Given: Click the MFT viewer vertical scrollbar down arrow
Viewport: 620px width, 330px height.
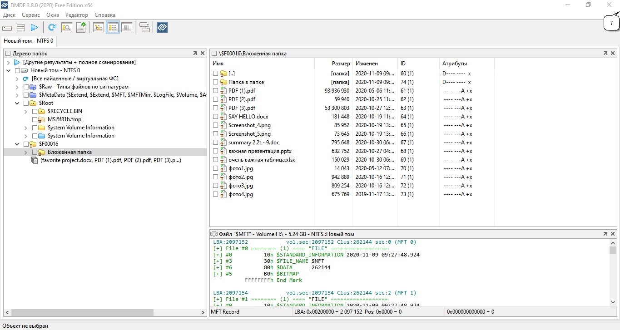Looking at the screenshot, I should pos(613,301).
